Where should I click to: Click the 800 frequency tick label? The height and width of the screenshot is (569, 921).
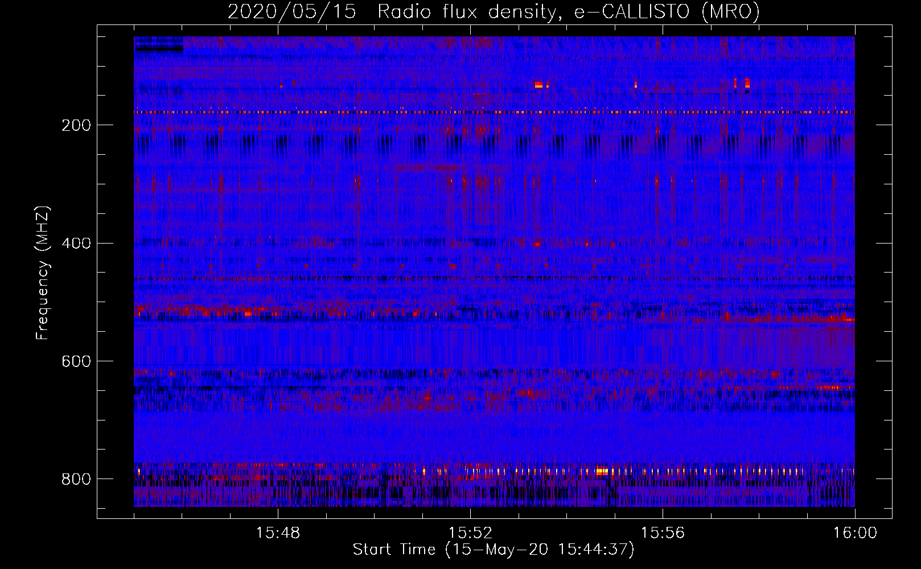tap(76, 479)
